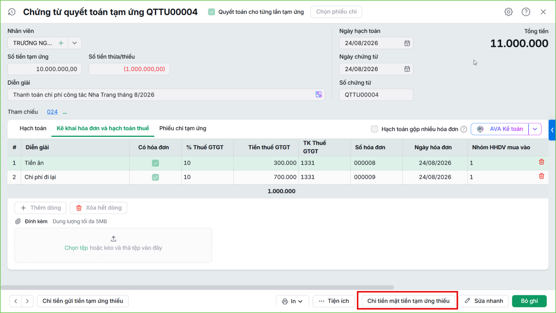The image size is (556, 313).
Task: Open the reference link 024
Action: 52,112
